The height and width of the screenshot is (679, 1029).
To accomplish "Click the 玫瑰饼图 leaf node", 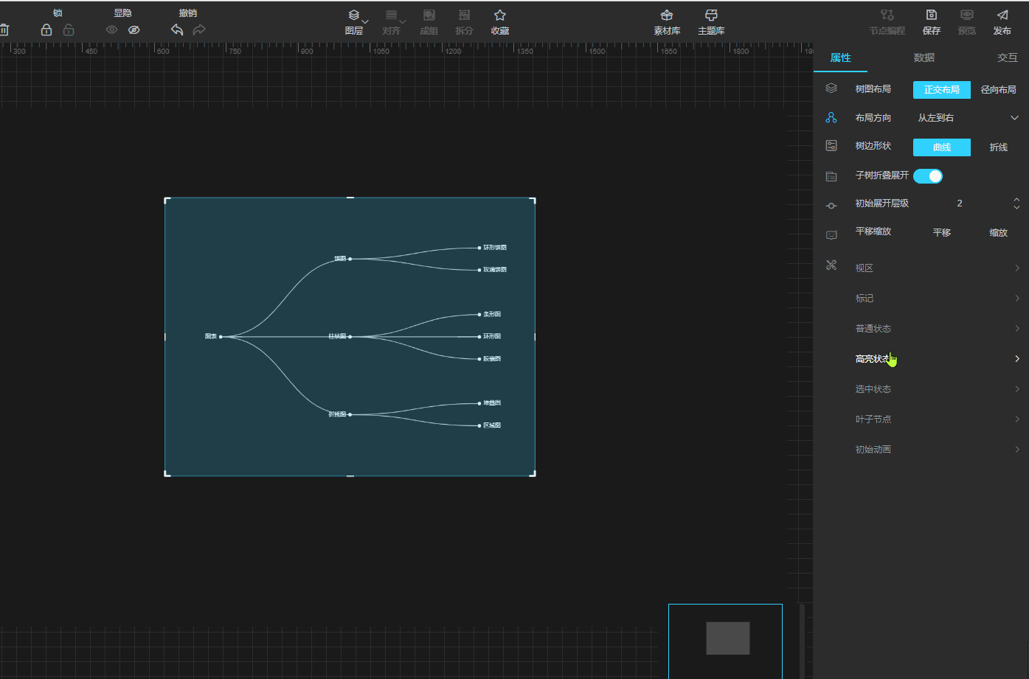I will tap(493, 270).
